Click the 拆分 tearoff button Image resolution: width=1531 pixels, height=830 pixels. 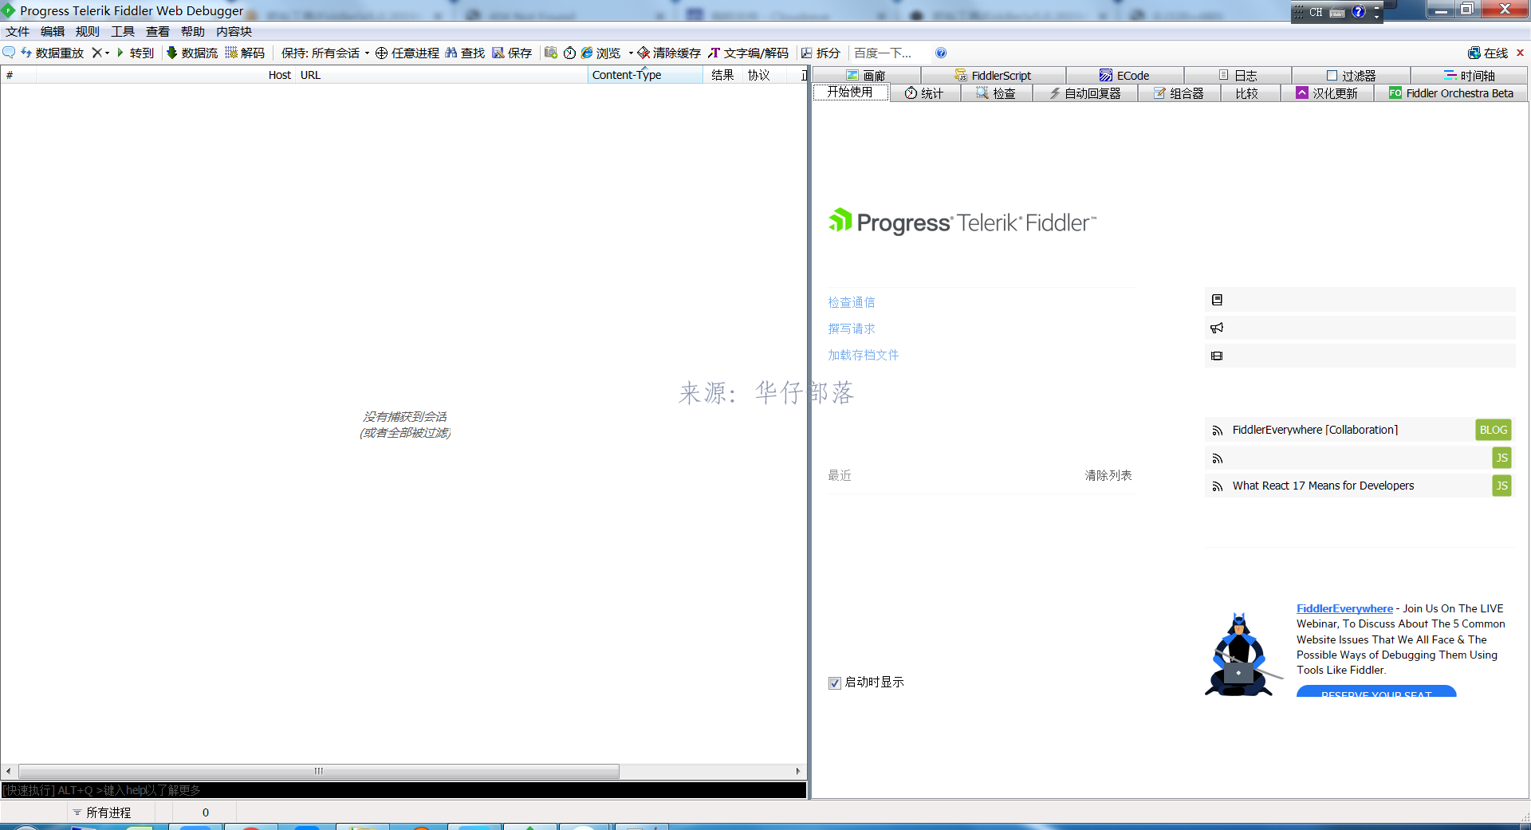coord(821,53)
